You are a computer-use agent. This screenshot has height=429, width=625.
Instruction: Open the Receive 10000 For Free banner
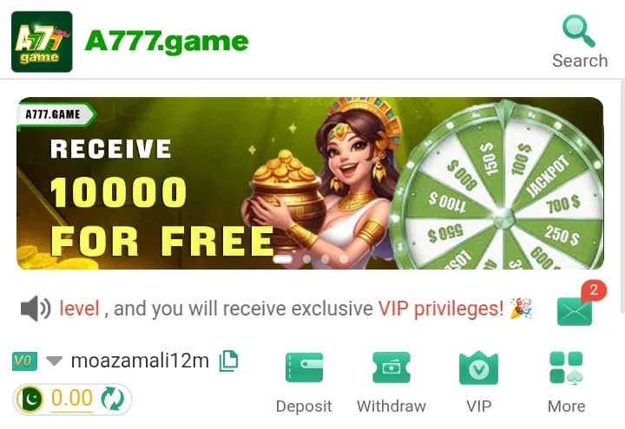click(310, 183)
